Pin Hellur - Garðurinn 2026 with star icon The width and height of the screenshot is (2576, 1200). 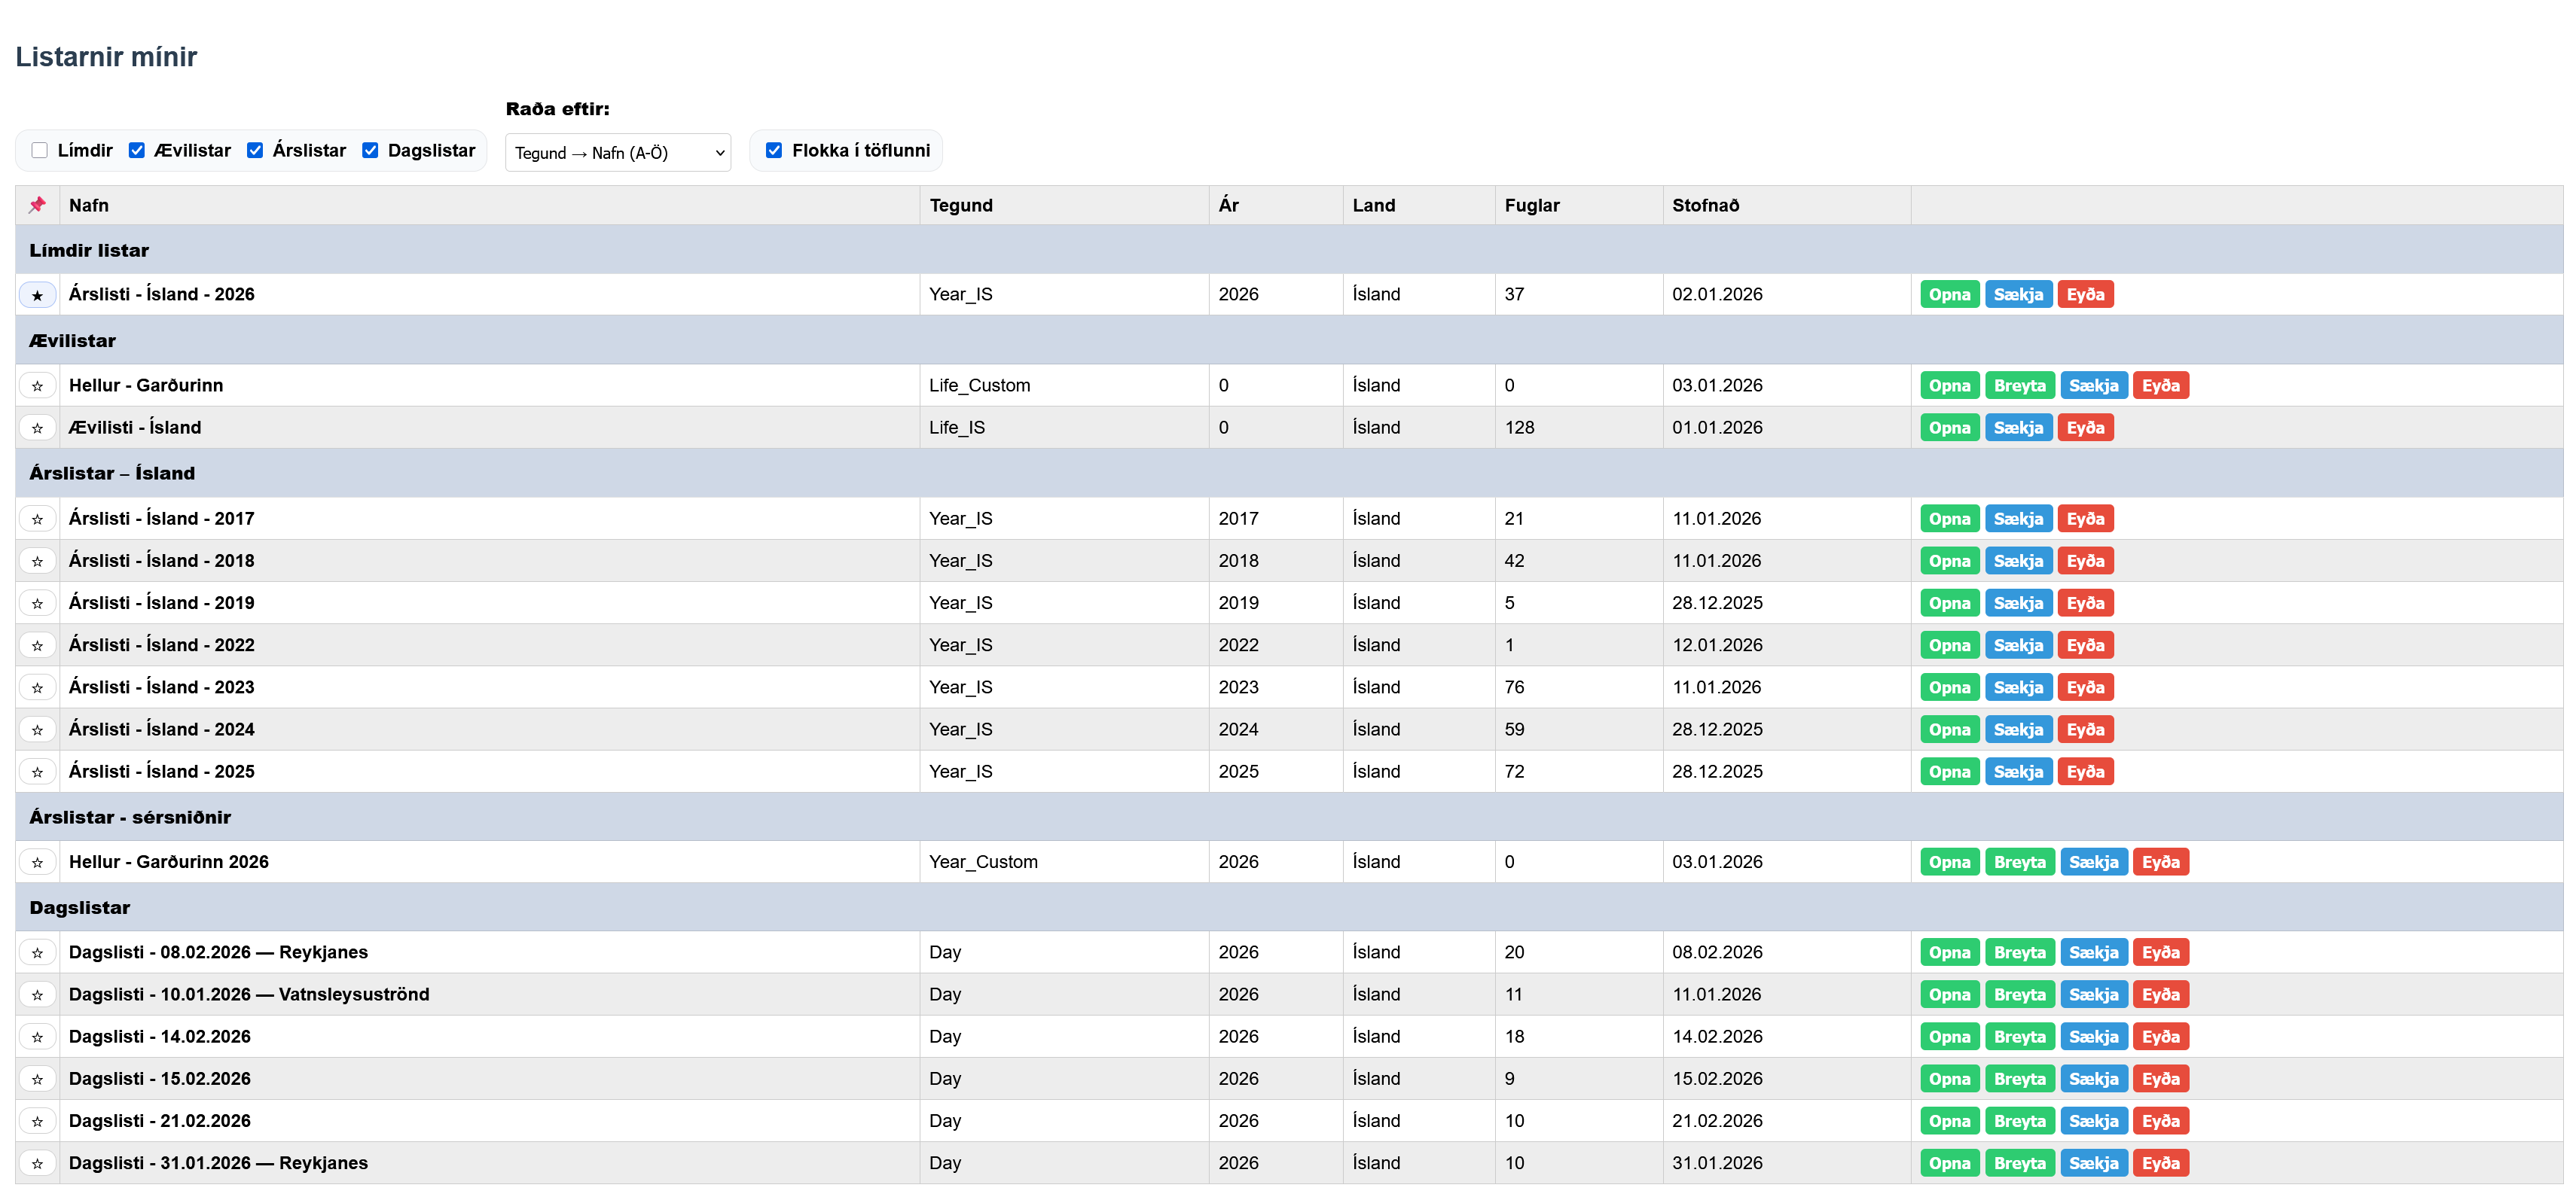[37, 862]
